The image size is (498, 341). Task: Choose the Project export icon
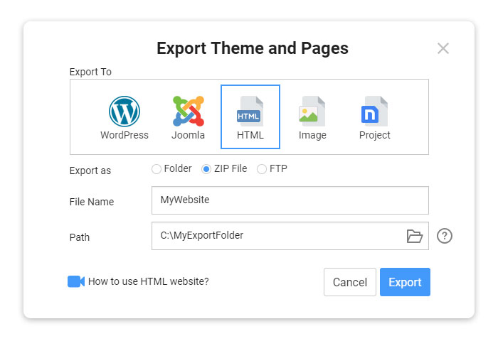point(374,111)
